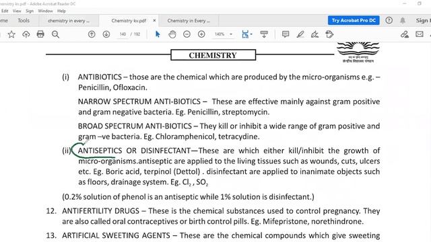
Task: Open the View menu
Action: pos(17,11)
